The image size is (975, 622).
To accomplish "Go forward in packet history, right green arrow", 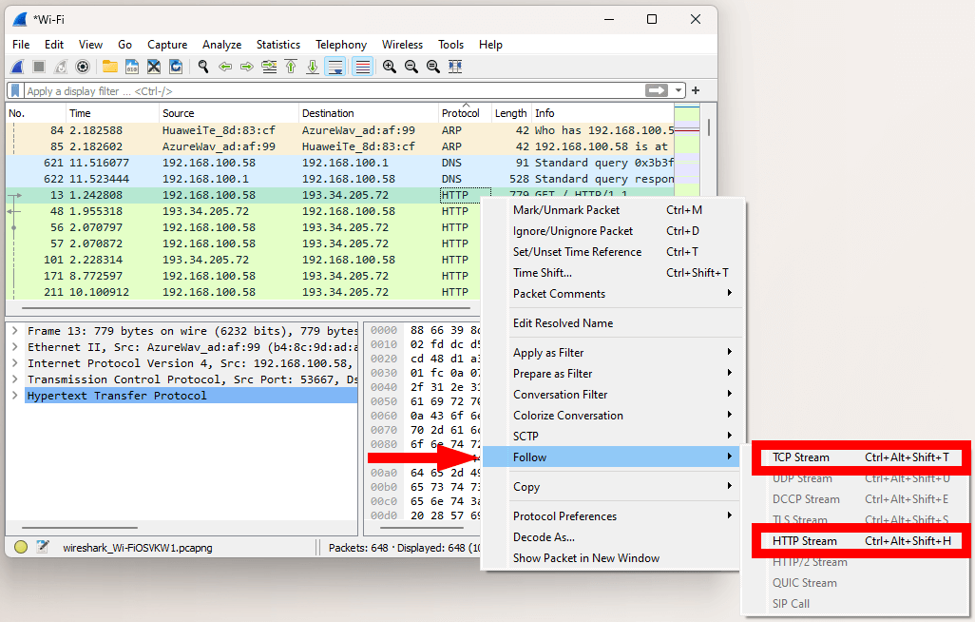I will 247,67.
